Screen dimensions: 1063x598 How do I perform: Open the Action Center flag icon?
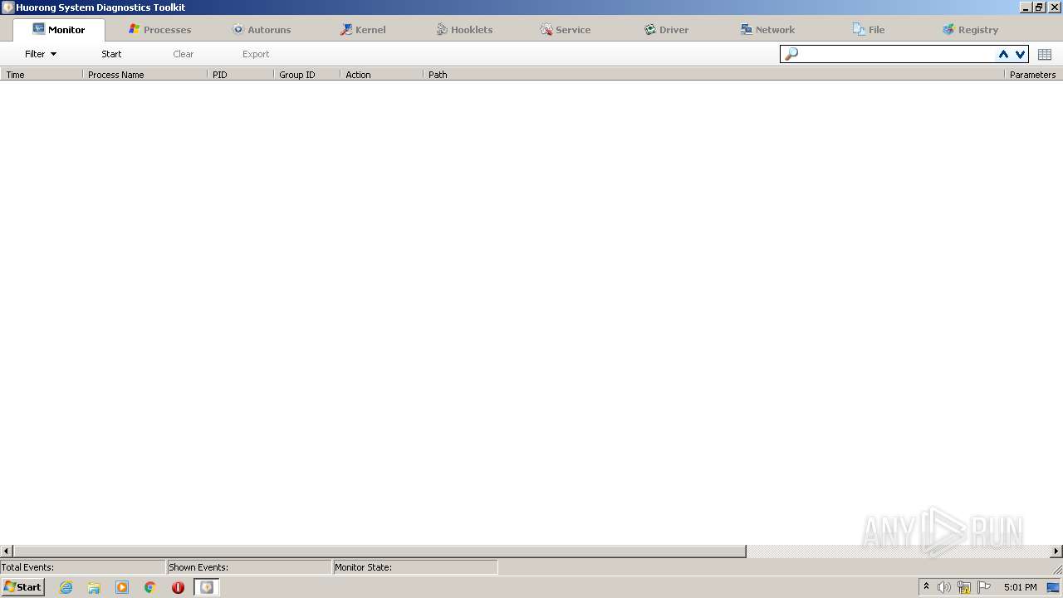(x=984, y=587)
